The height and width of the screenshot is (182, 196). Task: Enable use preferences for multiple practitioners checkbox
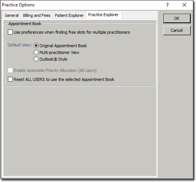[x=10, y=32]
